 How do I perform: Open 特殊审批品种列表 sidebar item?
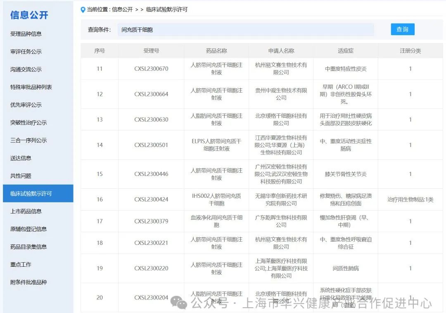31,87
